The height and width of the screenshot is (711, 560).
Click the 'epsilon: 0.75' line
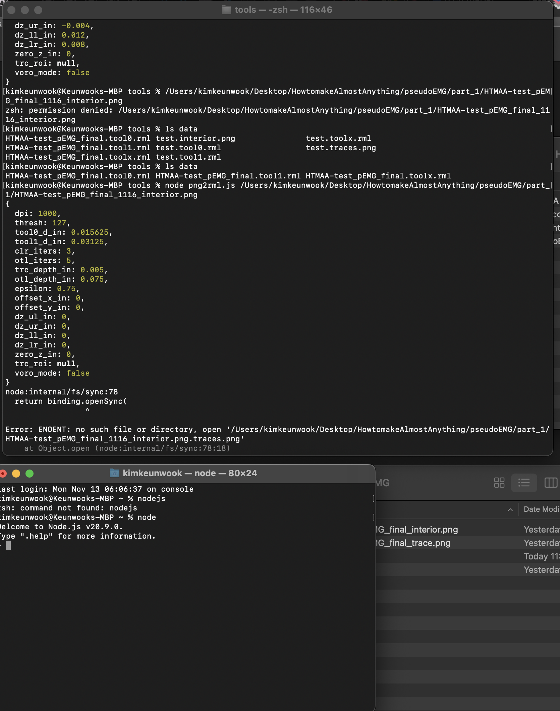click(x=47, y=289)
